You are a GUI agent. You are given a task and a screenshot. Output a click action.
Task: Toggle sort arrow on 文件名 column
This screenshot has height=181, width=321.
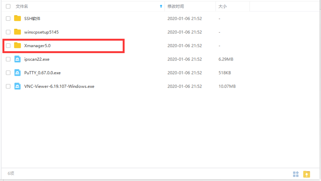tap(161, 6)
